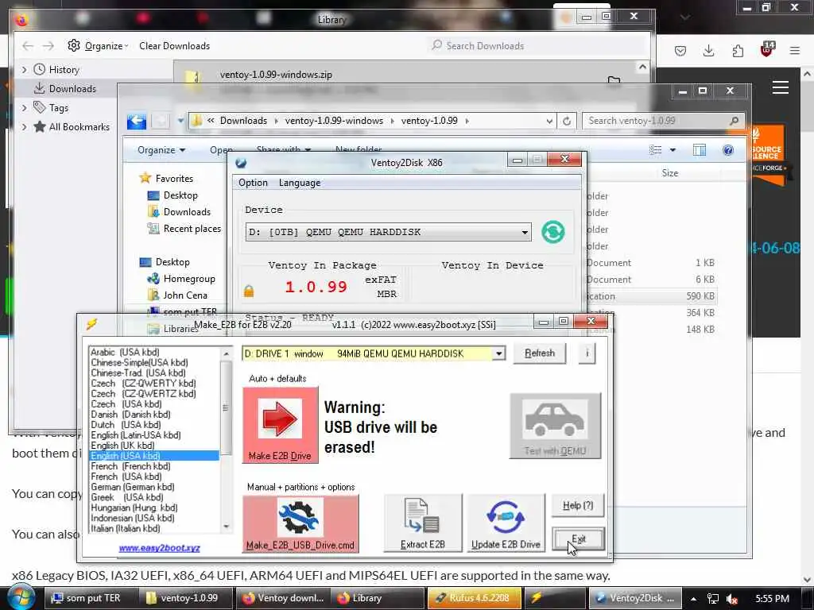The image size is (814, 610).
Task: Click Open in Explorer toolbar
Action: point(221,150)
